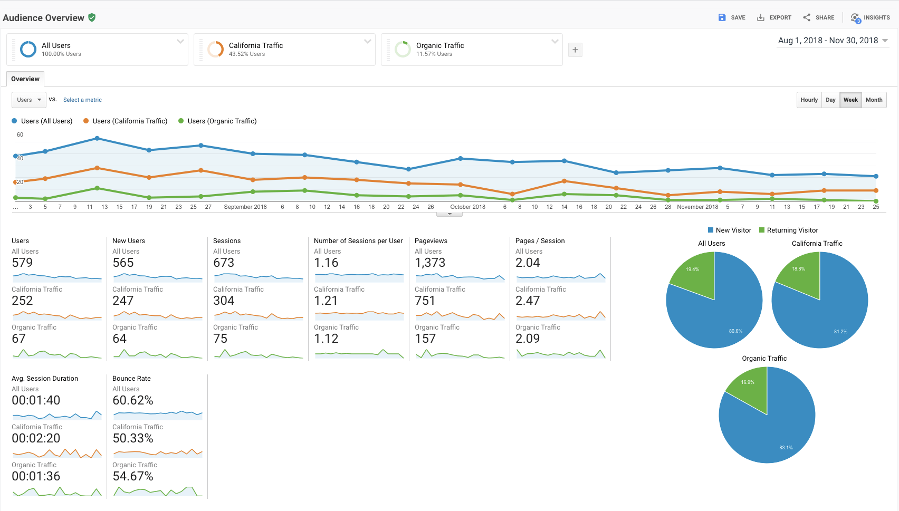The width and height of the screenshot is (899, 511).
Task: Select the Overview tab
Action: pos(25,79)
